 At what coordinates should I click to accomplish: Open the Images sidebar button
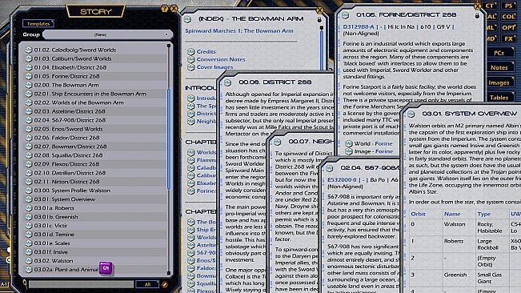[499, 82]
